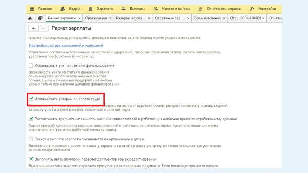Image resolution: width=308 pixels, height=173 pixels.
Task: Click the Настройка wrench icon
Action: pos(252,9)
